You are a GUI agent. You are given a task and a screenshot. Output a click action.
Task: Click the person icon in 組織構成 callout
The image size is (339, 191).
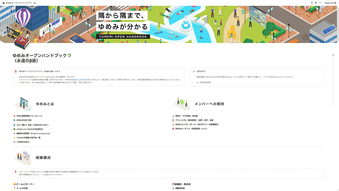click(x=16, y=172)
